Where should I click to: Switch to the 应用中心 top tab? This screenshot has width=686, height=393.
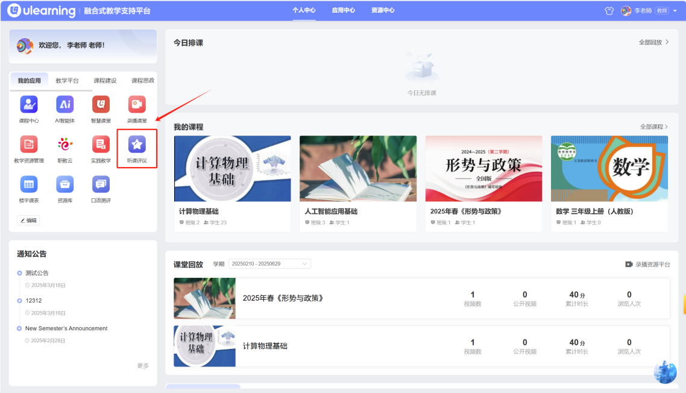tap(343, 10)
